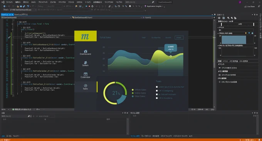This screenshot has width=262, height=141.
Task: Check the 'By Salooti Hussain' task checkbox
Action: point(157,94)
